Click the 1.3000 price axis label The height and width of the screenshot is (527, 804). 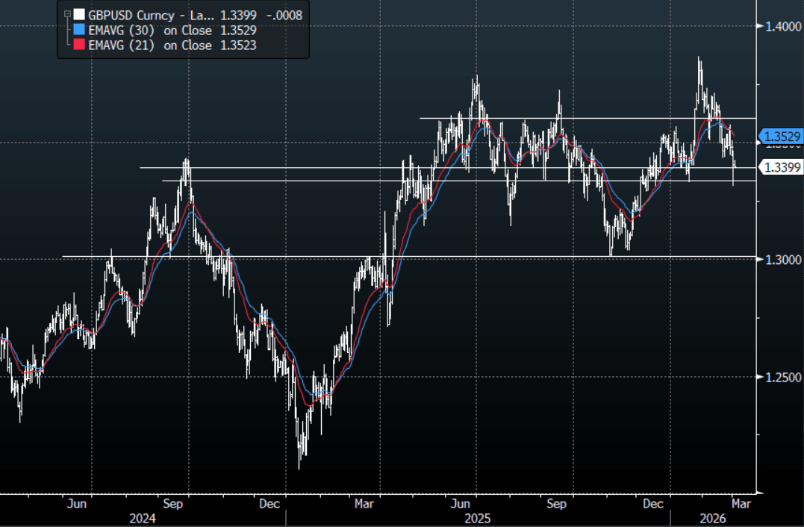point(783,260)
